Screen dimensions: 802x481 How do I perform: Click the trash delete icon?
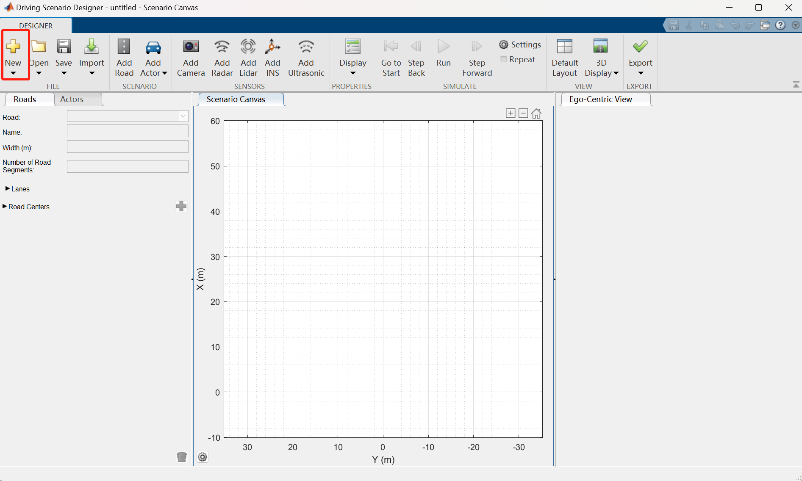182,457
